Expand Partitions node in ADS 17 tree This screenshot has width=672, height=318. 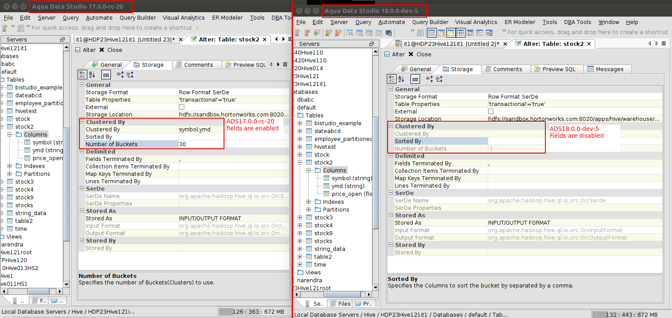tap(10, 174)
